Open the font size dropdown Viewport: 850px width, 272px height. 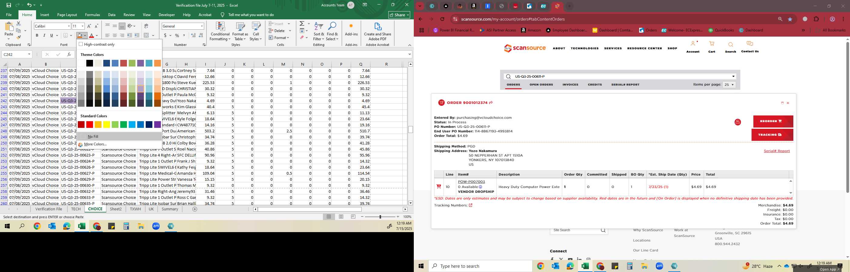pos(82,26)
